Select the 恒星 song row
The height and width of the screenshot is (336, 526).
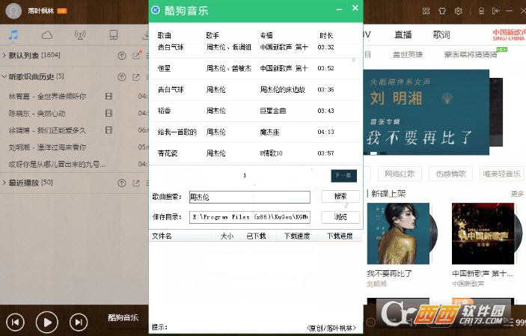pos(255,69)
